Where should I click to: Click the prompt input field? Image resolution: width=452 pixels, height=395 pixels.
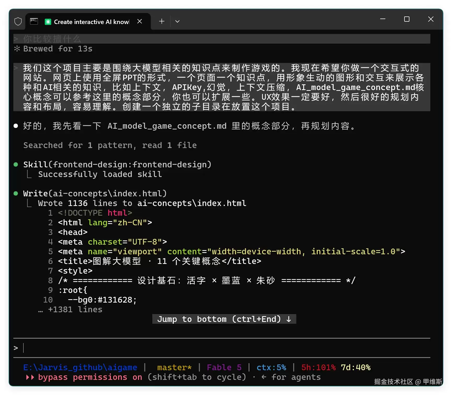pyautogui.click(x=222, y=348)
